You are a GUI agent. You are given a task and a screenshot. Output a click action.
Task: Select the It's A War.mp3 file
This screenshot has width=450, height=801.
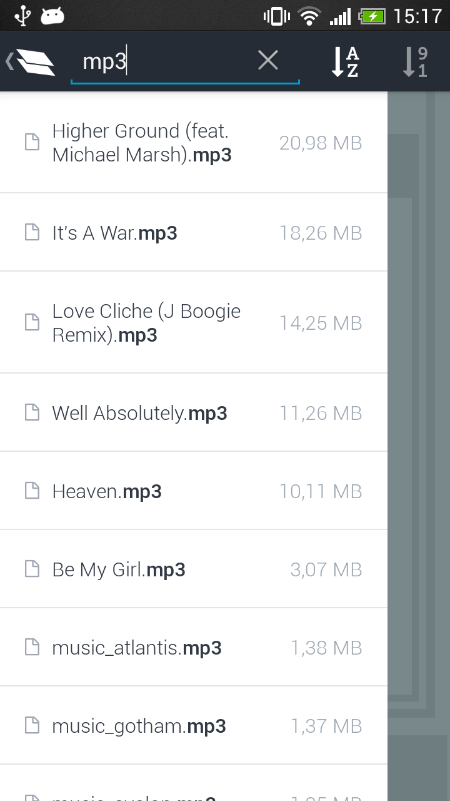coord(115,233)
